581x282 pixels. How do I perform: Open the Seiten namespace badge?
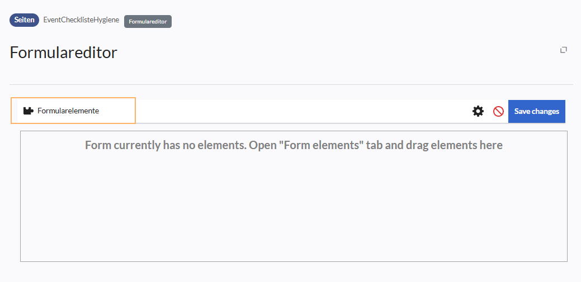(x=25, y=20)
